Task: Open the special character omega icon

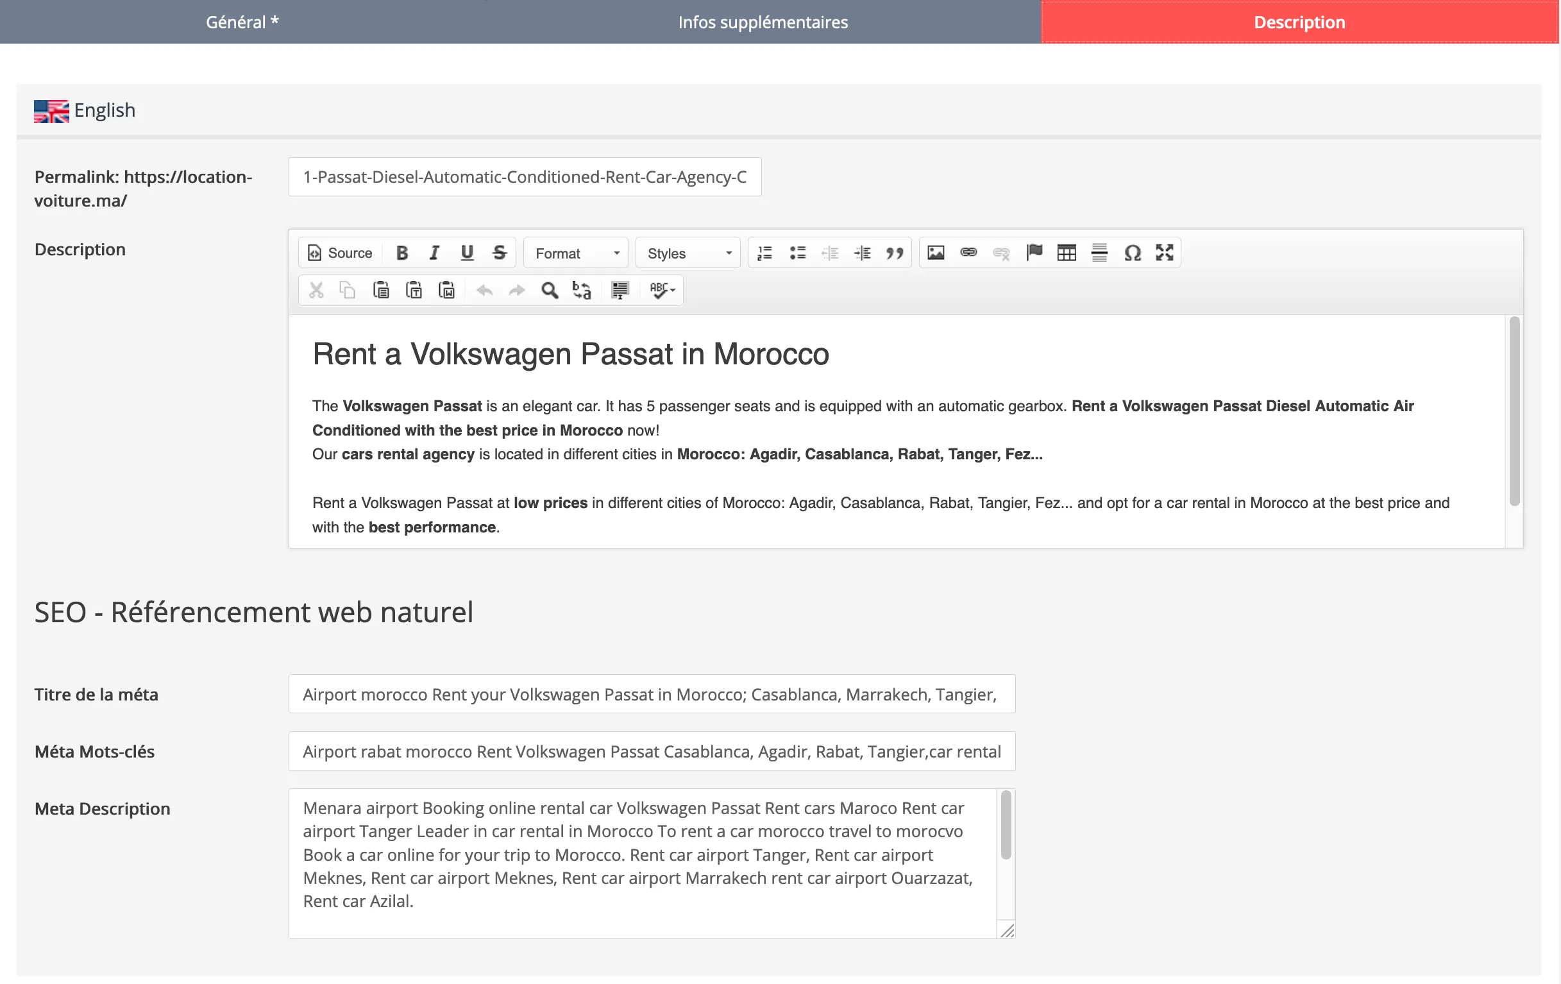Action: (1132, 253)
